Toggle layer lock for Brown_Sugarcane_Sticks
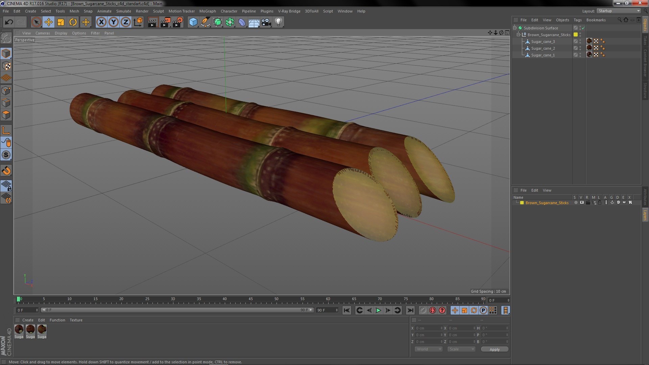 pyautogui.click(x=600, y=203)
